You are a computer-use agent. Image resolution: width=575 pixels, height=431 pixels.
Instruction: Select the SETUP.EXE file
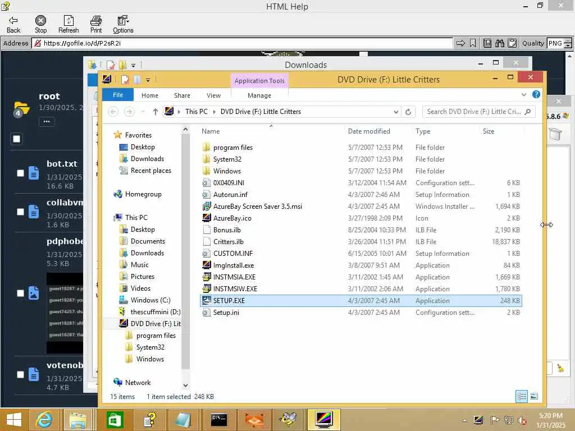[x=361, y=301]
